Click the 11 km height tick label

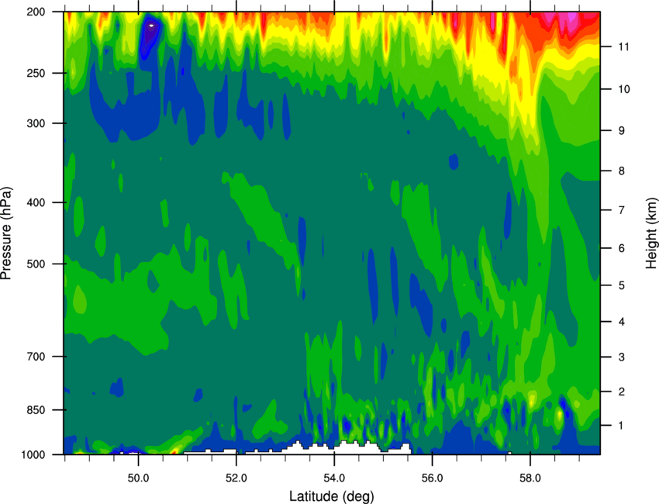(623, 47)
